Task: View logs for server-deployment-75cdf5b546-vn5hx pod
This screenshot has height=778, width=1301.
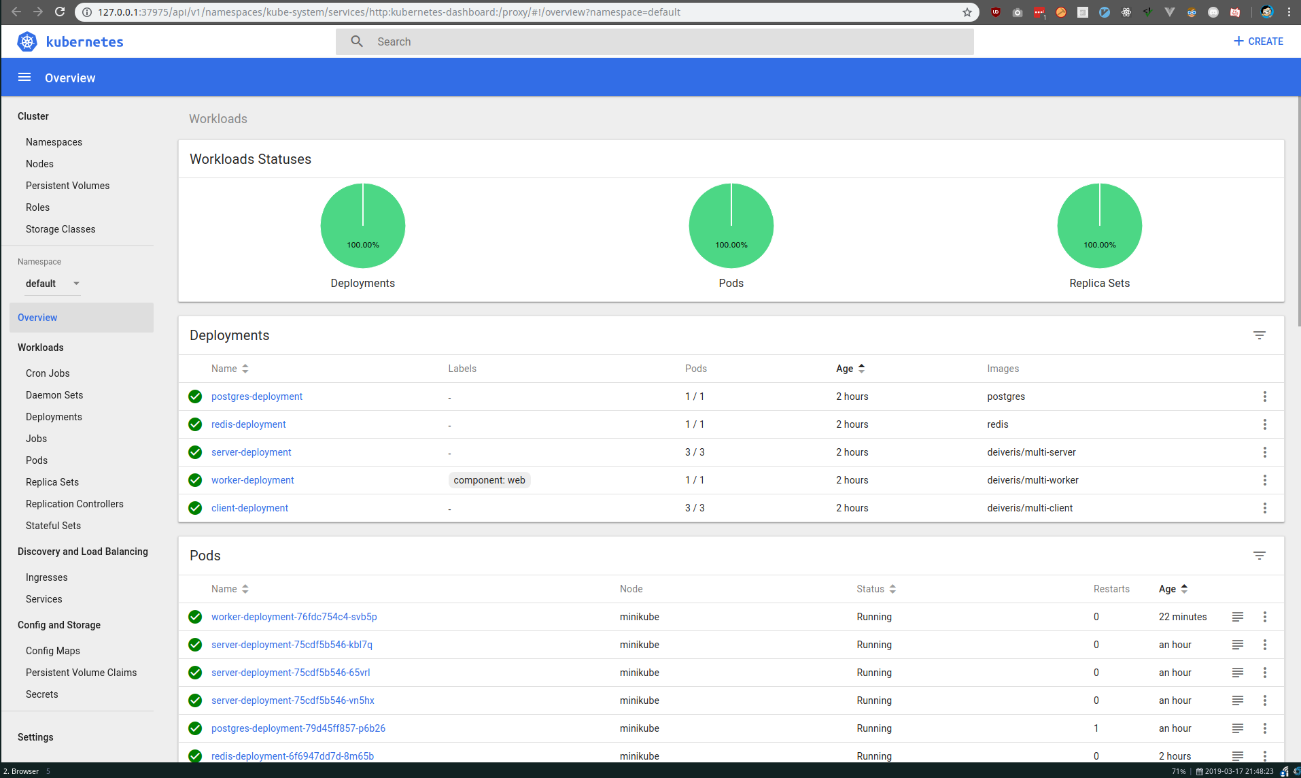Action: pyautogui.click(x=1238, y=700)
